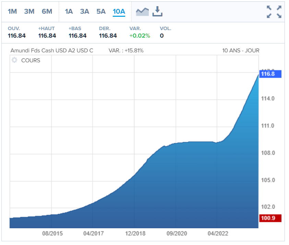
Task: Open the chart type selector icon
Action: tap(142, 12)
